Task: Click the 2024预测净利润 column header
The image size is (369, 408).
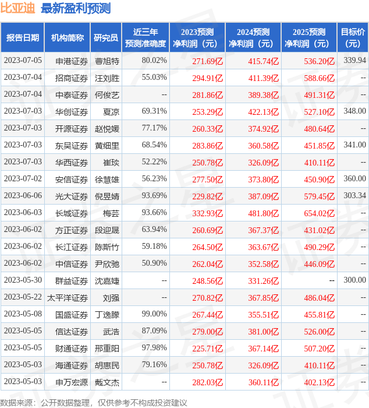Action: point(253,38)
